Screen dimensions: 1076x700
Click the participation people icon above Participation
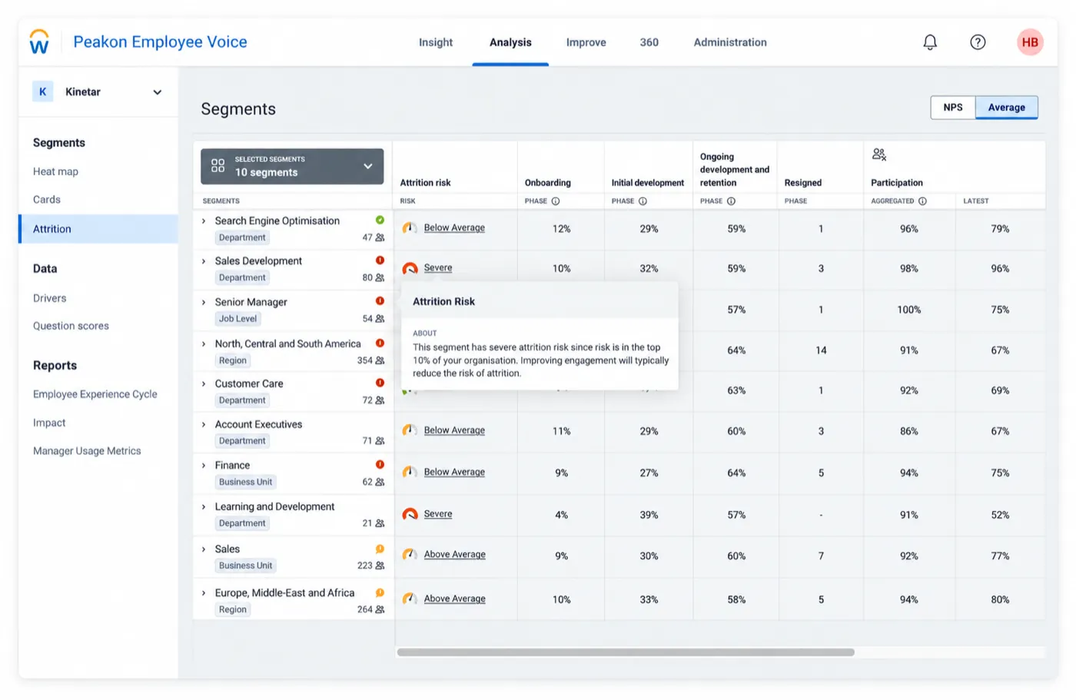tap(879, 154)
